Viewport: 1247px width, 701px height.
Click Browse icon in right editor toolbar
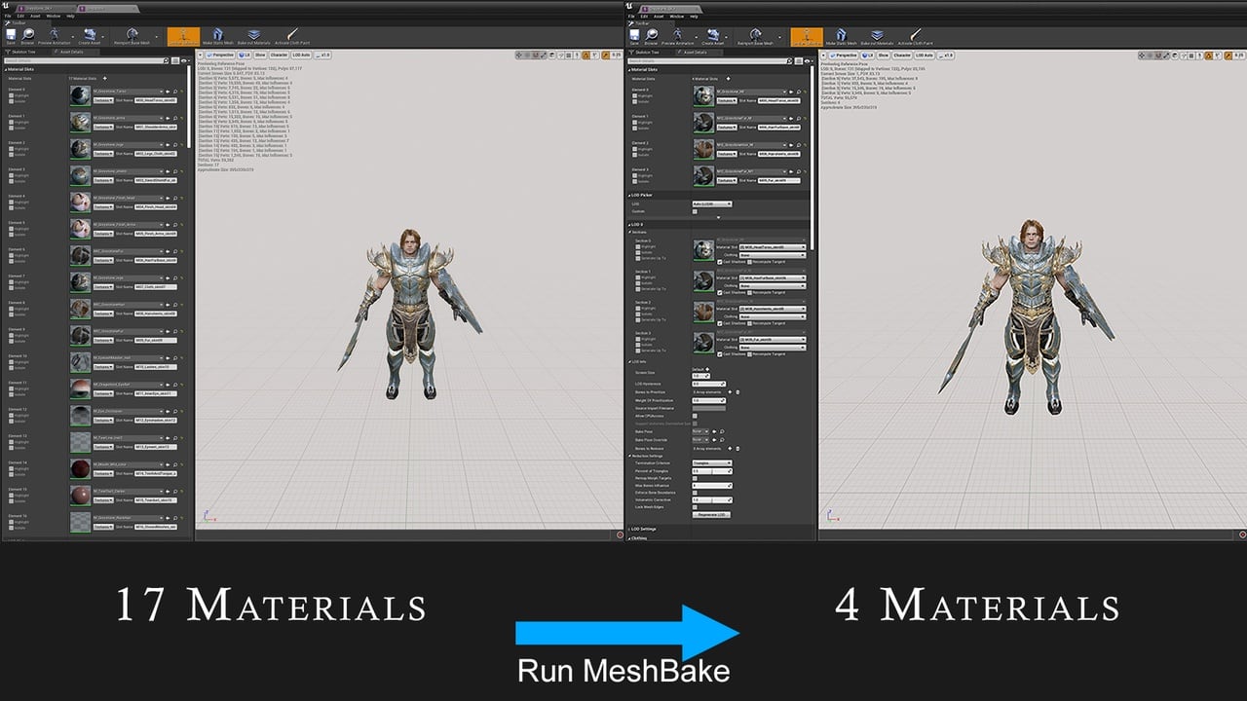click(x=653, y=36)
